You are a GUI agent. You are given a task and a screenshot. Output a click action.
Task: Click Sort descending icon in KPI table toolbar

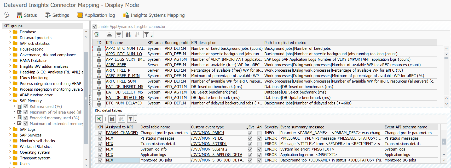[119, 34]
